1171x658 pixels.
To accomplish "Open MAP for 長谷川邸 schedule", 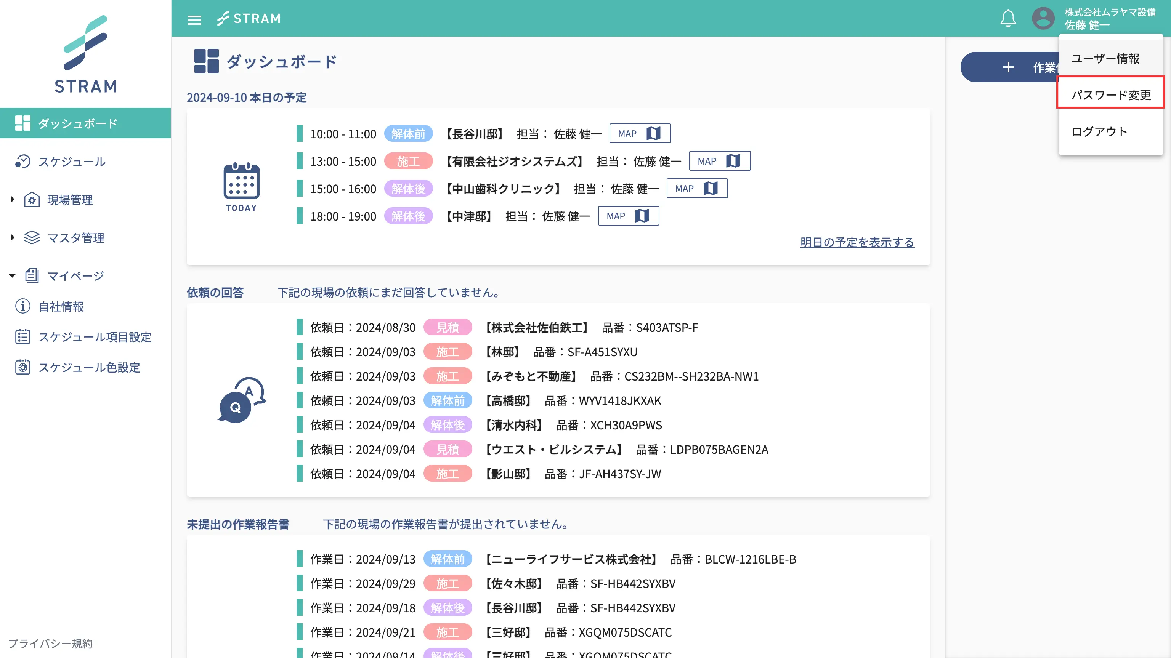I will click(639, 134).
